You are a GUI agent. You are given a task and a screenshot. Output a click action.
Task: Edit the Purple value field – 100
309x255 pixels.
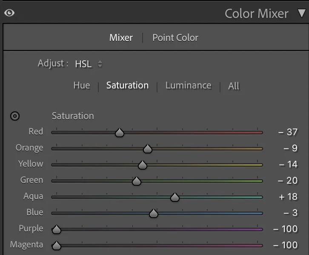coord(285,229)
